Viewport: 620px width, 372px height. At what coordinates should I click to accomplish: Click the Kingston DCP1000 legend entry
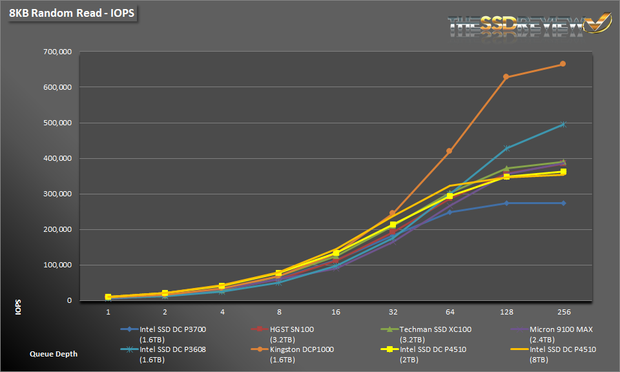[293, 355]
